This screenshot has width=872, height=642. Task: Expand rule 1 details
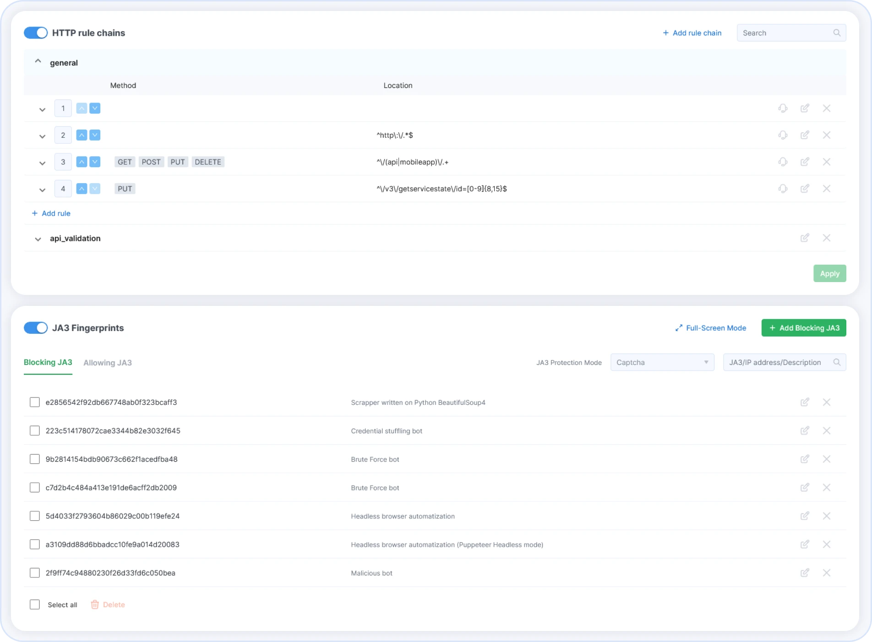coord(42,110)
